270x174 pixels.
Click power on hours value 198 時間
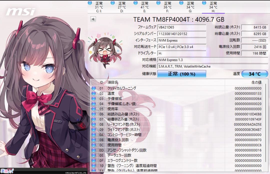(255, 53)
